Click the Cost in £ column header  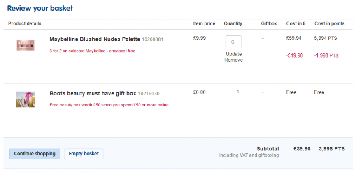[x=296, y=23]
